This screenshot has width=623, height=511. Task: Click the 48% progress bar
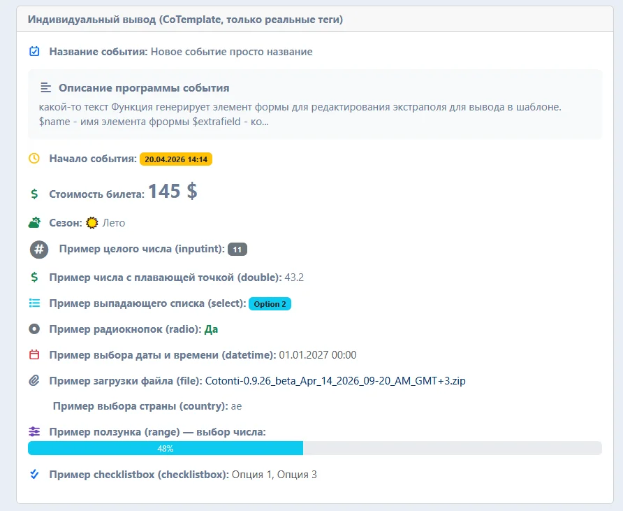pos(315,448)
